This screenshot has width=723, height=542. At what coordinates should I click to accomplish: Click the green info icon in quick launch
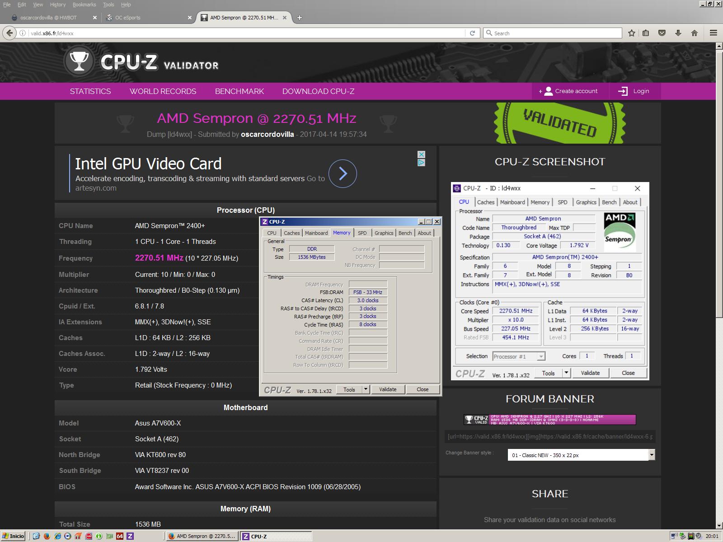[99, 536]
